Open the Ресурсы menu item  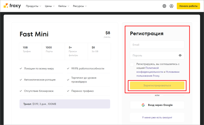78,6
